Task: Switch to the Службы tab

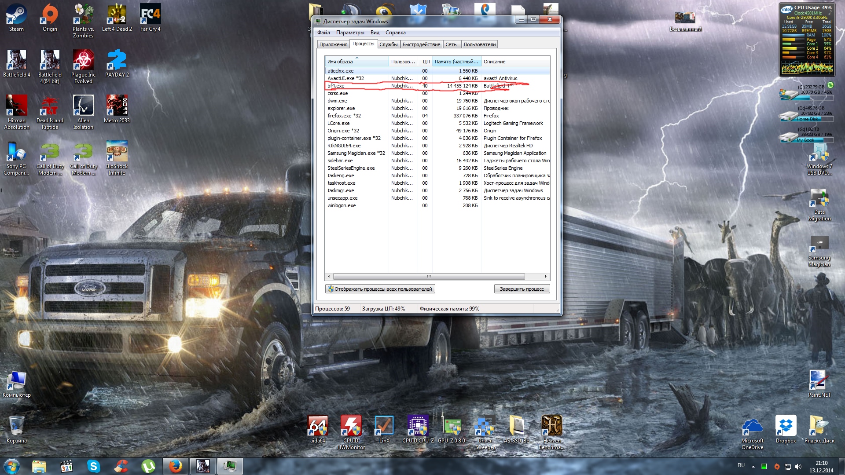Action: [388, 44]
